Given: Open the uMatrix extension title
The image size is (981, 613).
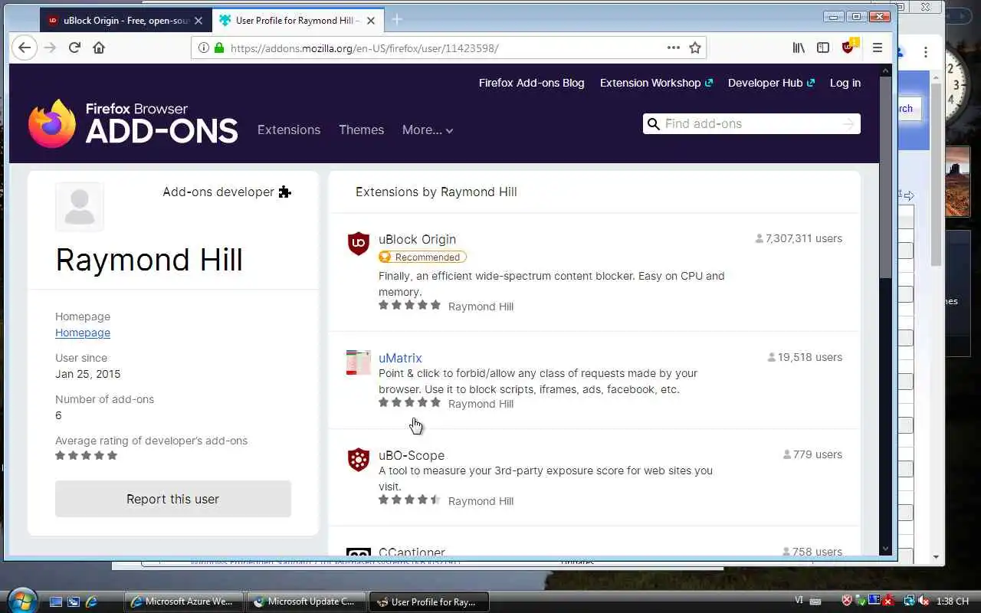Looking at the screenshot, I should point(400,358).
